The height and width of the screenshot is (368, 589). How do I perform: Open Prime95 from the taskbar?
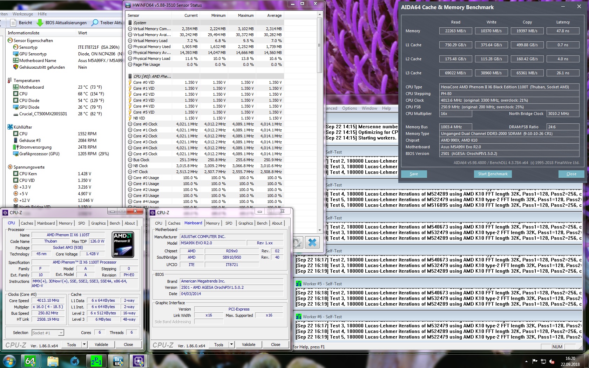coord(96,361)
